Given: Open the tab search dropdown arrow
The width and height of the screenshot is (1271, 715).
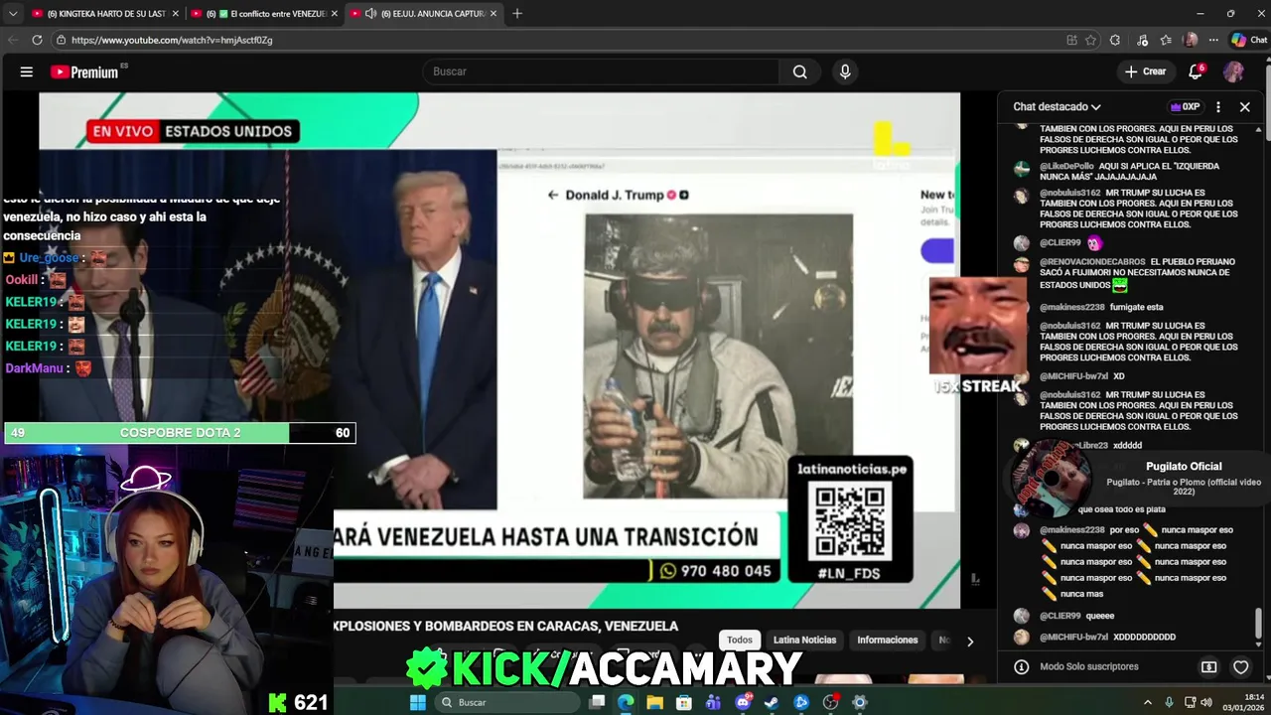Looking at the screenshot, I should tap(13, 14).
